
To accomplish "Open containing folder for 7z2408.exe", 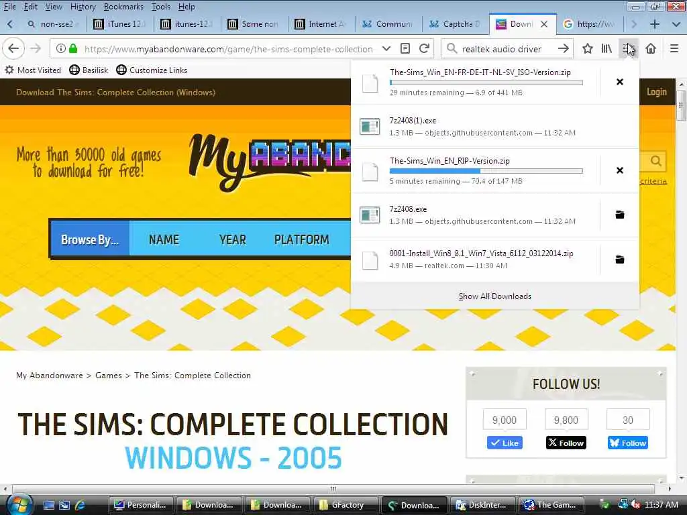I will click(619, 215).
